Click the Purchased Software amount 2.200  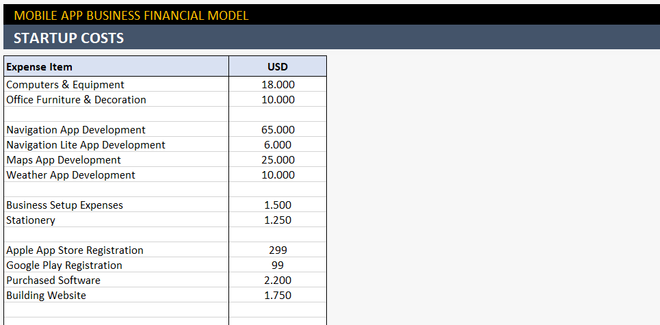(x=278, y=280)
